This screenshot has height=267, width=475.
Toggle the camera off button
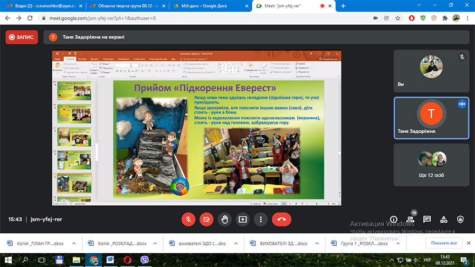coord(206,219)
